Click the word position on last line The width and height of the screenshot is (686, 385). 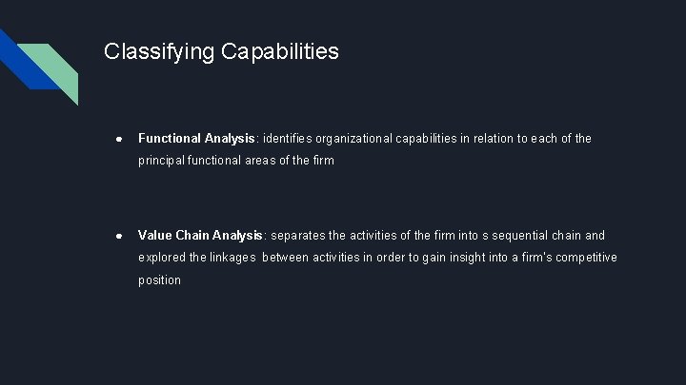point(159,280)
